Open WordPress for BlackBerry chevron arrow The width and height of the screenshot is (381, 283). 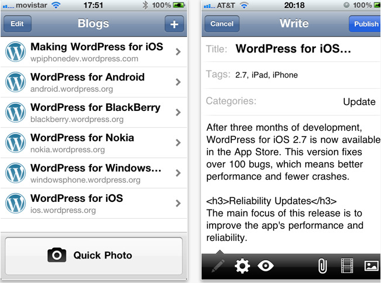(178, 112)
